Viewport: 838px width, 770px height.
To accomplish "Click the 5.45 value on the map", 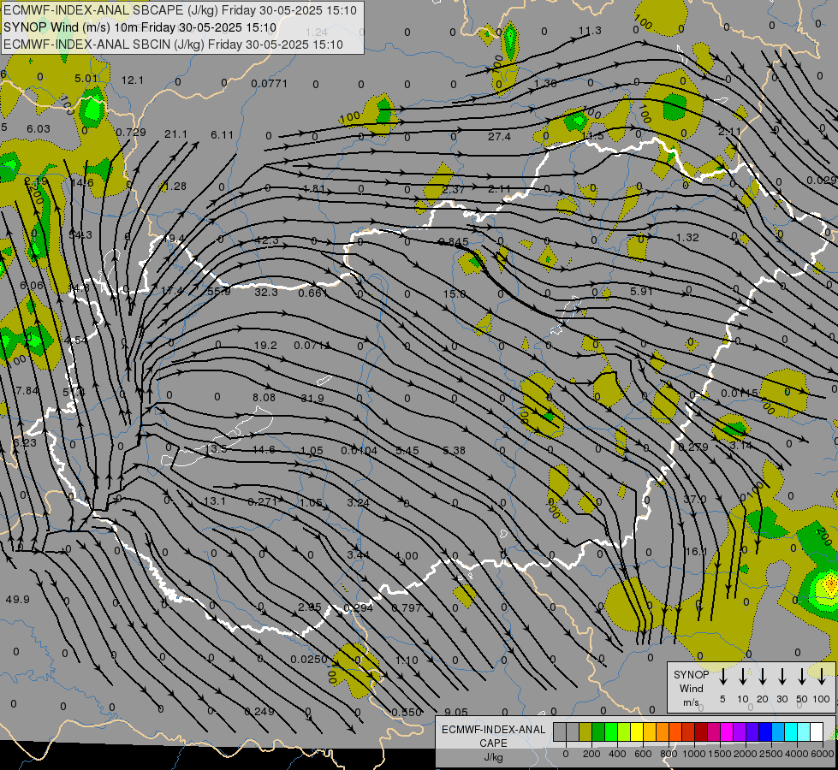I will click(x=407, y=451).
